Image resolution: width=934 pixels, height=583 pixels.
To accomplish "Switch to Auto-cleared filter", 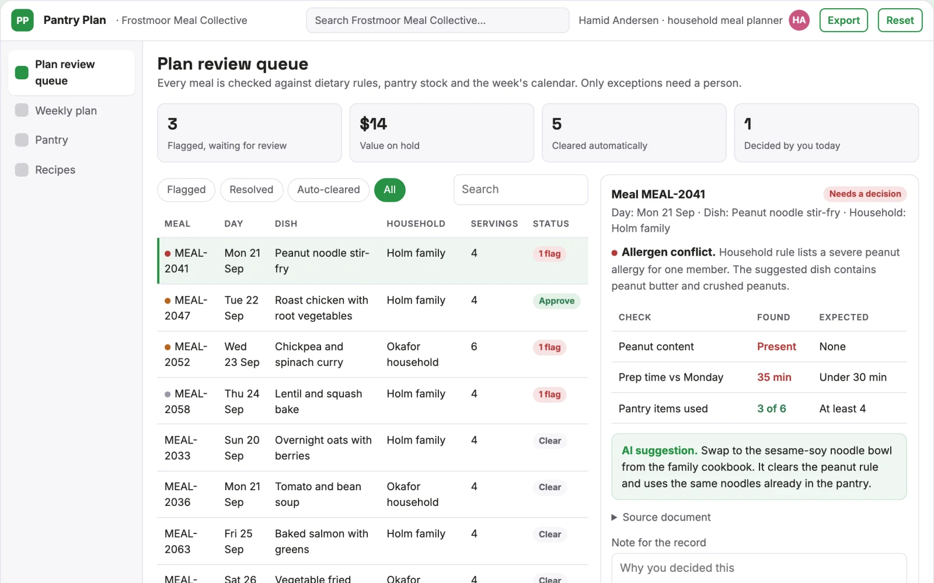I will (329, 190).
